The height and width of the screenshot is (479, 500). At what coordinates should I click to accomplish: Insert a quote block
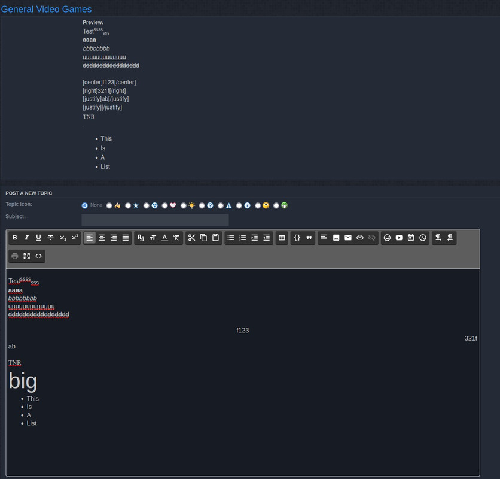point(309,238)
